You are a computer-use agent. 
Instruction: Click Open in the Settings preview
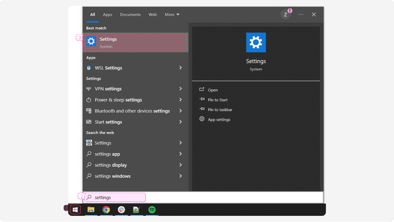tap(212, 90)
